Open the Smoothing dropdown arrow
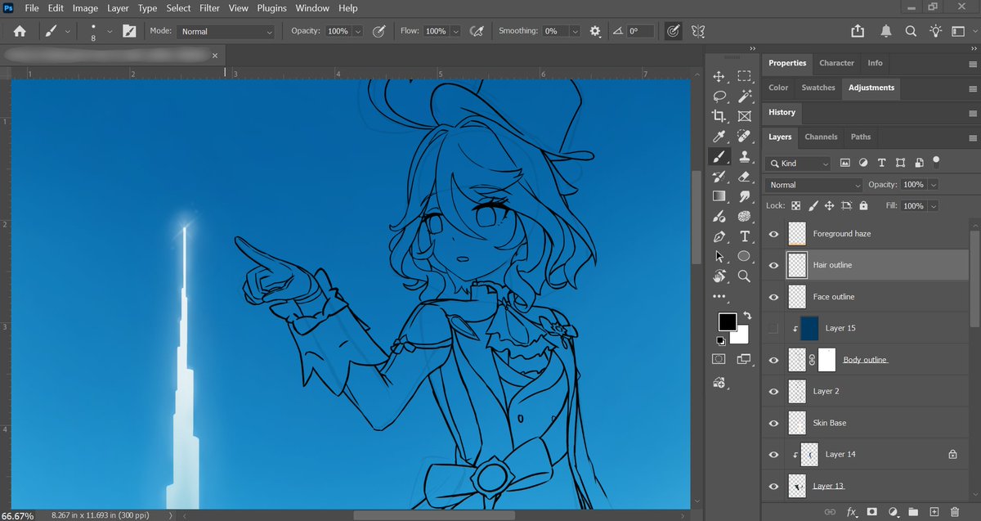Image resolution: width=981 pixels, height=521 pixels. click(576, 31)
